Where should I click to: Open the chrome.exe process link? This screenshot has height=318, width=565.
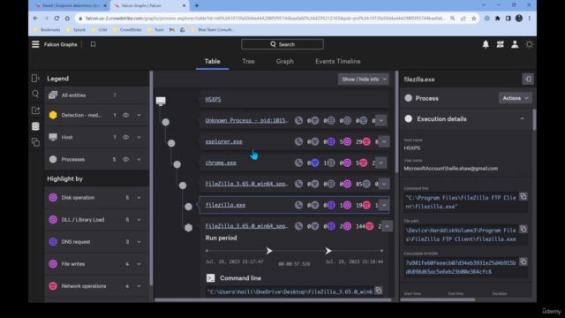point(221,163)
